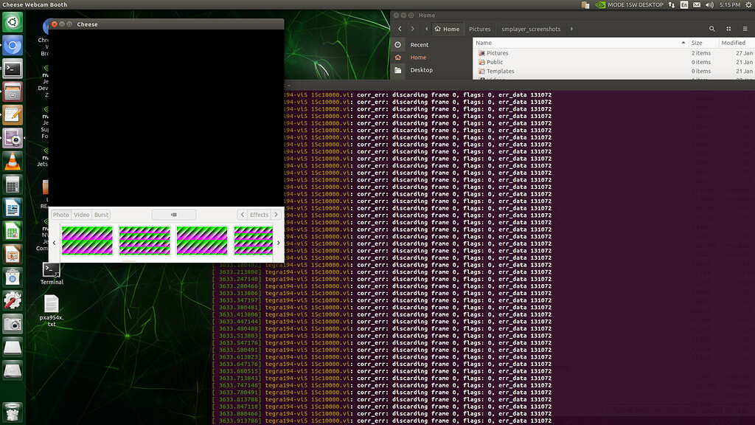This screenshot has width=755, height=425.
Task: Open the Effects button in Cheese
Action: pyautogui.click(x=258, y=214)
